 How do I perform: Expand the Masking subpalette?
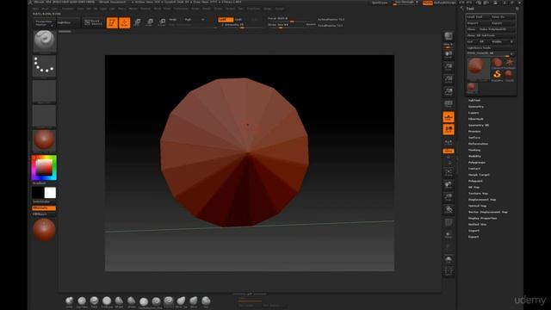(474, 150)
